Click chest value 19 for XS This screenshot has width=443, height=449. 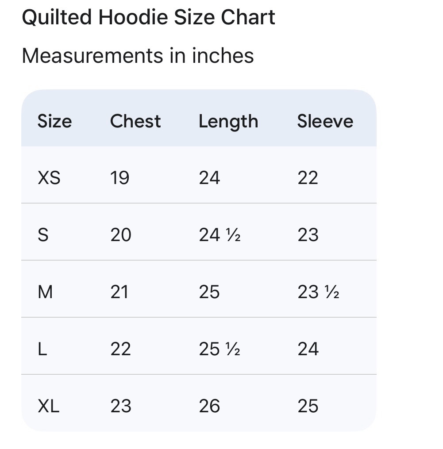coord(120,178)
